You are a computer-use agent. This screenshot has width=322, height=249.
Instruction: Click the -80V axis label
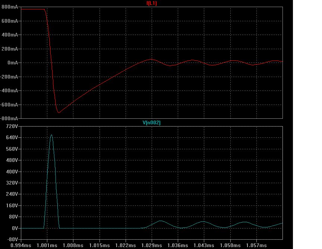(x=13, y=239)
